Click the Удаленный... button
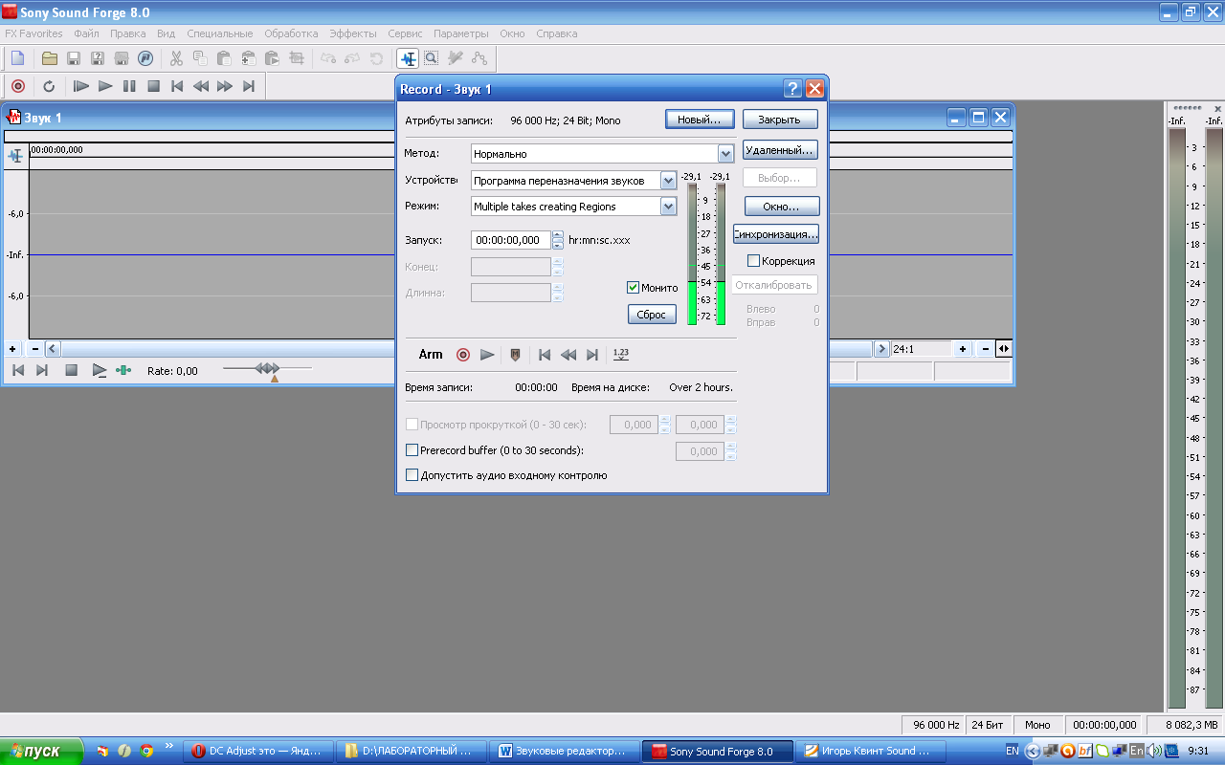Screen dimensions: 1225x765 [x=779, y=150]
